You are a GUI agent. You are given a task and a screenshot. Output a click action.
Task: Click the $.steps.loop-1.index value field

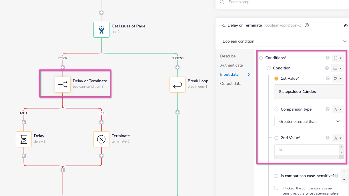[309, 92]
